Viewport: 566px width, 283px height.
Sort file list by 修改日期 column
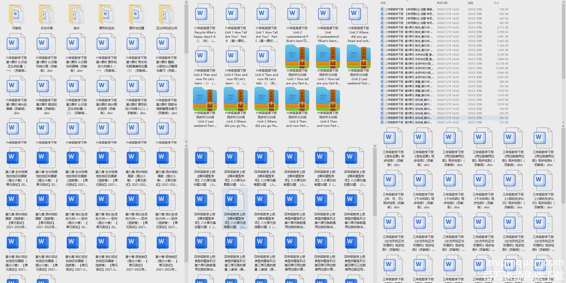[x=442, y=3]
